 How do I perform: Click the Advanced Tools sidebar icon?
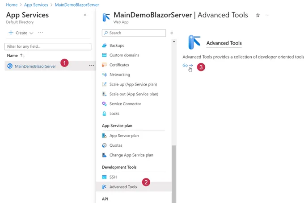pyautogui.click(x=104, y=187)
